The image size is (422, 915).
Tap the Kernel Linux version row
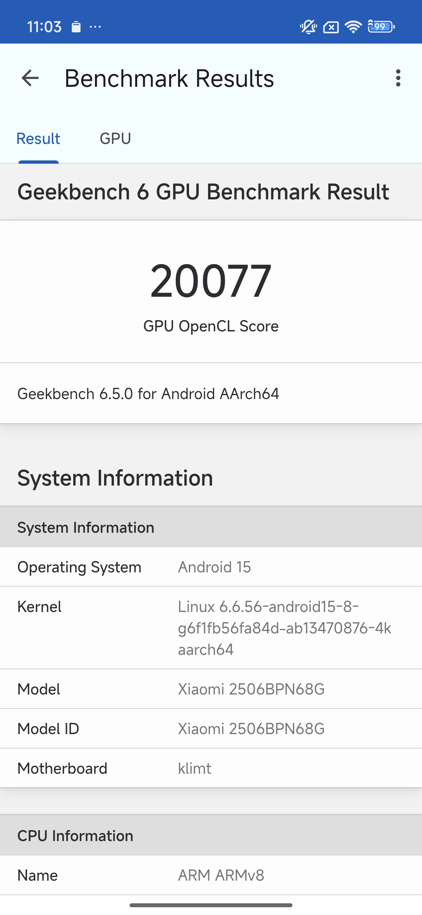tap(211, 627)
